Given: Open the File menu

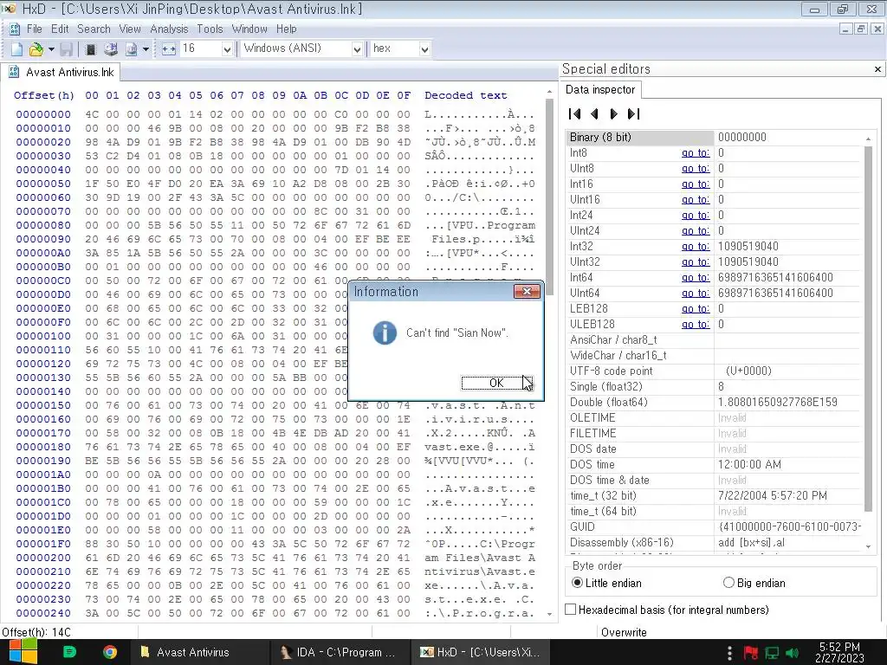Looking at the screenshot, I should 34,29.
